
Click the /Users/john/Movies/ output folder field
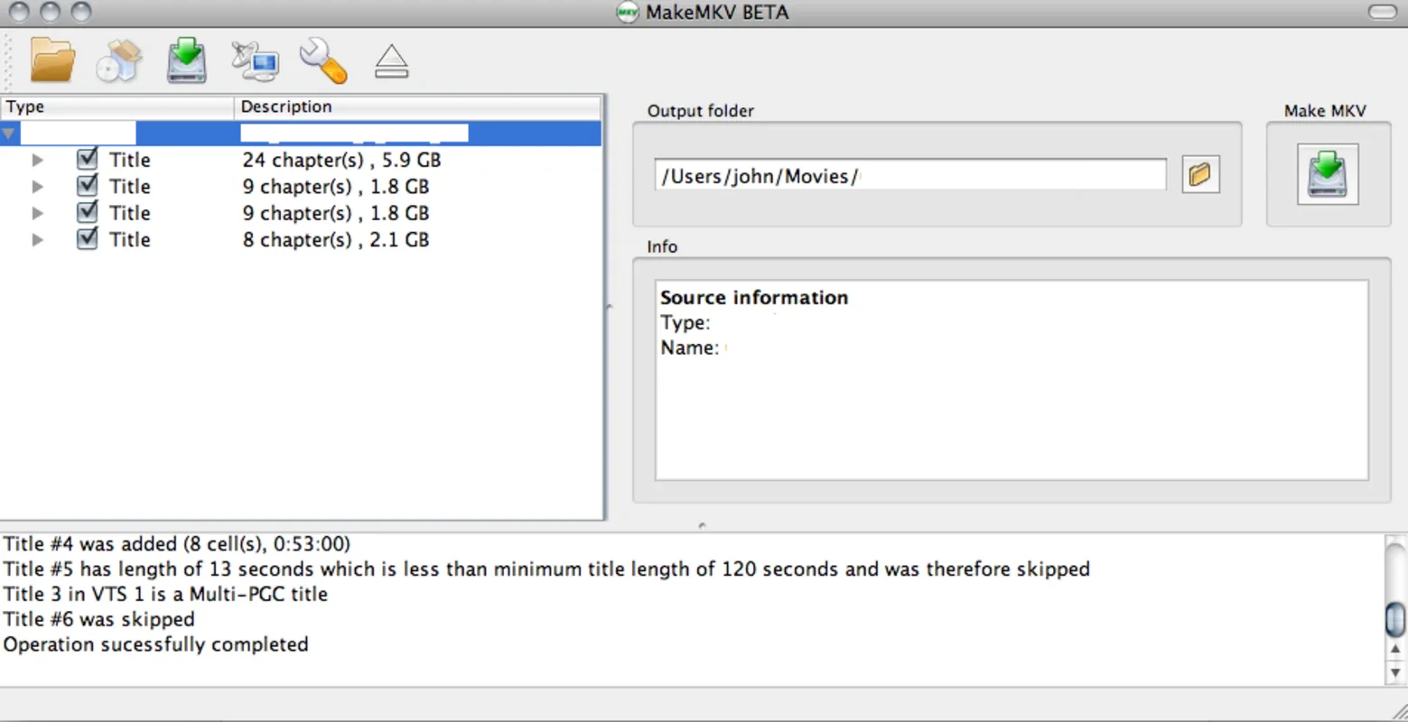(x=910, y=175)
